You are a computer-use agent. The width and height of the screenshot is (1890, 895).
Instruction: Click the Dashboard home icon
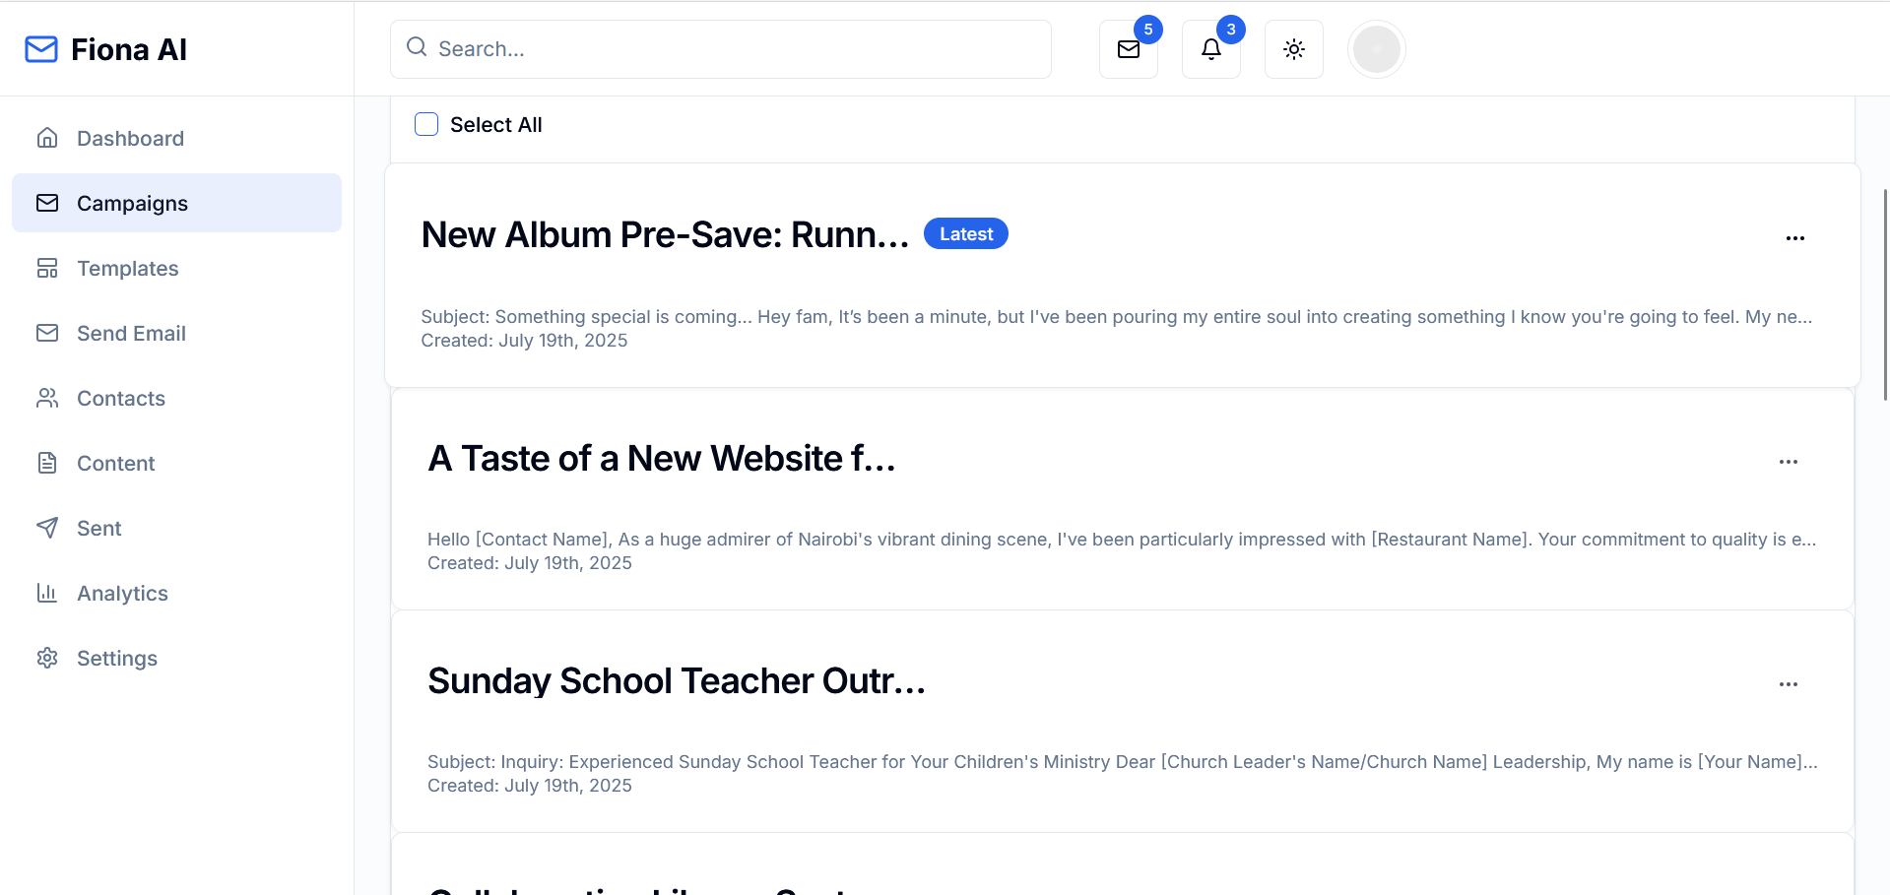coord(47,138)
